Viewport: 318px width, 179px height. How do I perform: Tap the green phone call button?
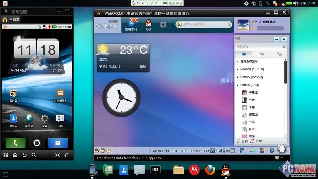click(16, 143)
